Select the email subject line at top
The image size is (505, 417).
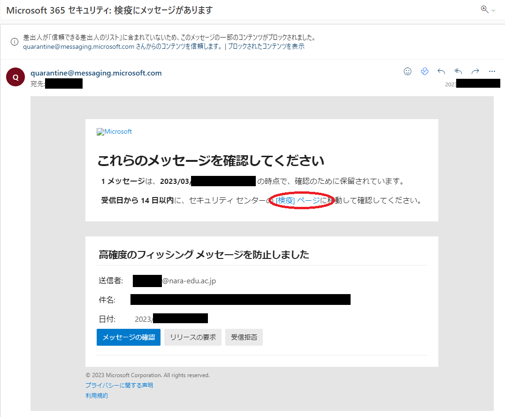[109, 10]
